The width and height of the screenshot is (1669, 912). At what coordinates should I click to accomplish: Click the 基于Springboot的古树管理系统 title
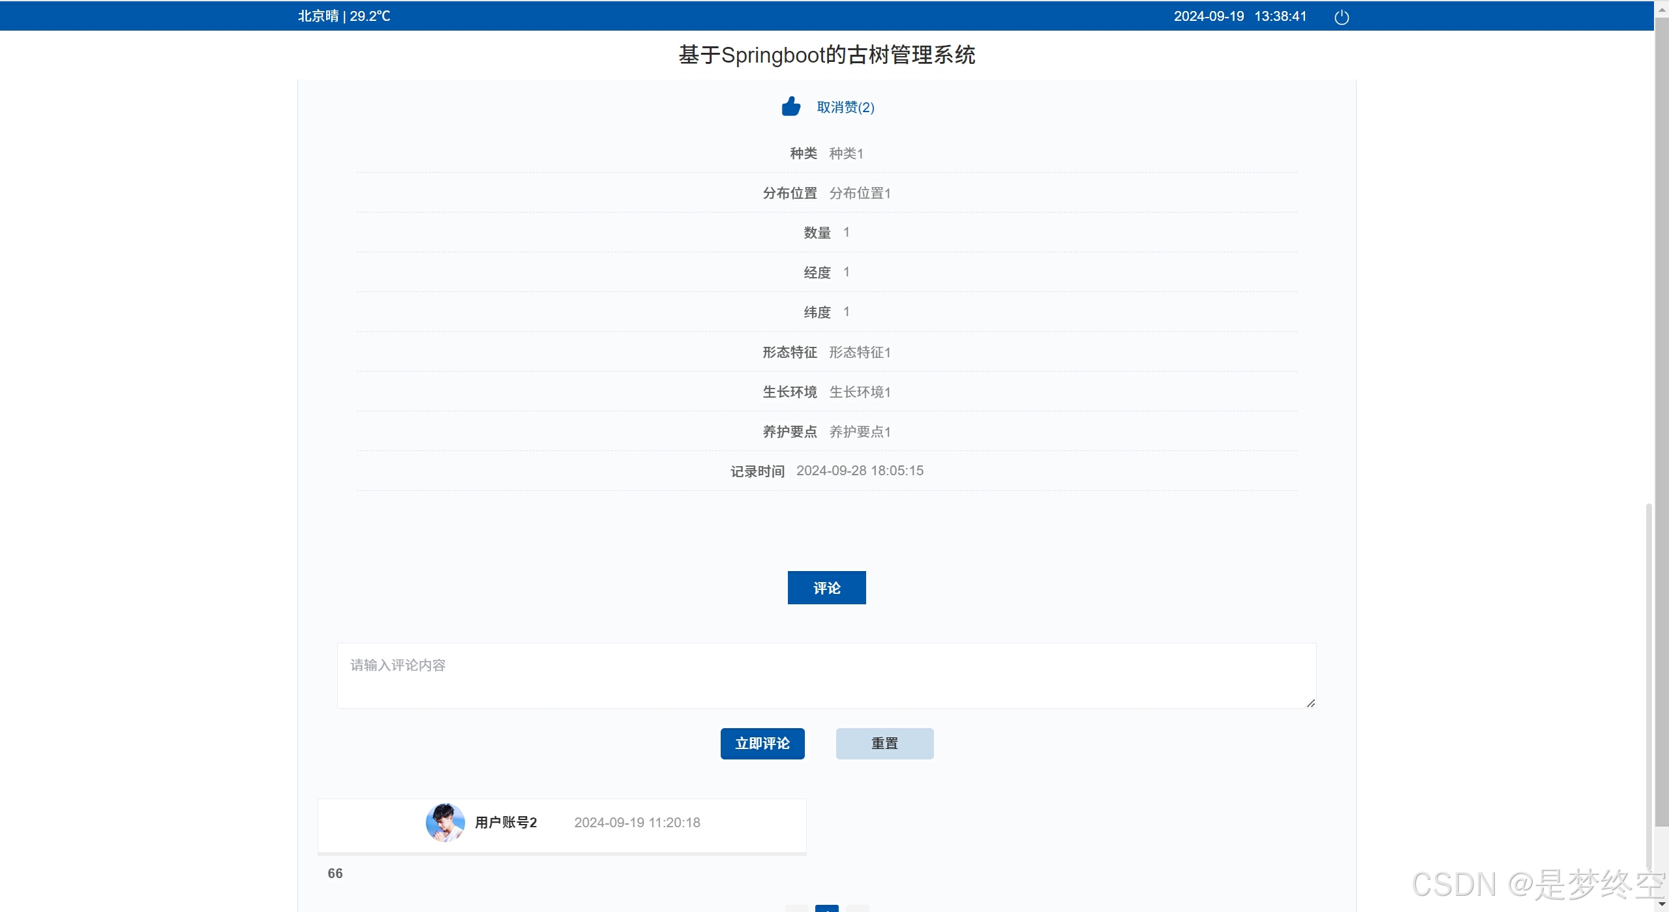pyautogui.click(x=826, y=55)
